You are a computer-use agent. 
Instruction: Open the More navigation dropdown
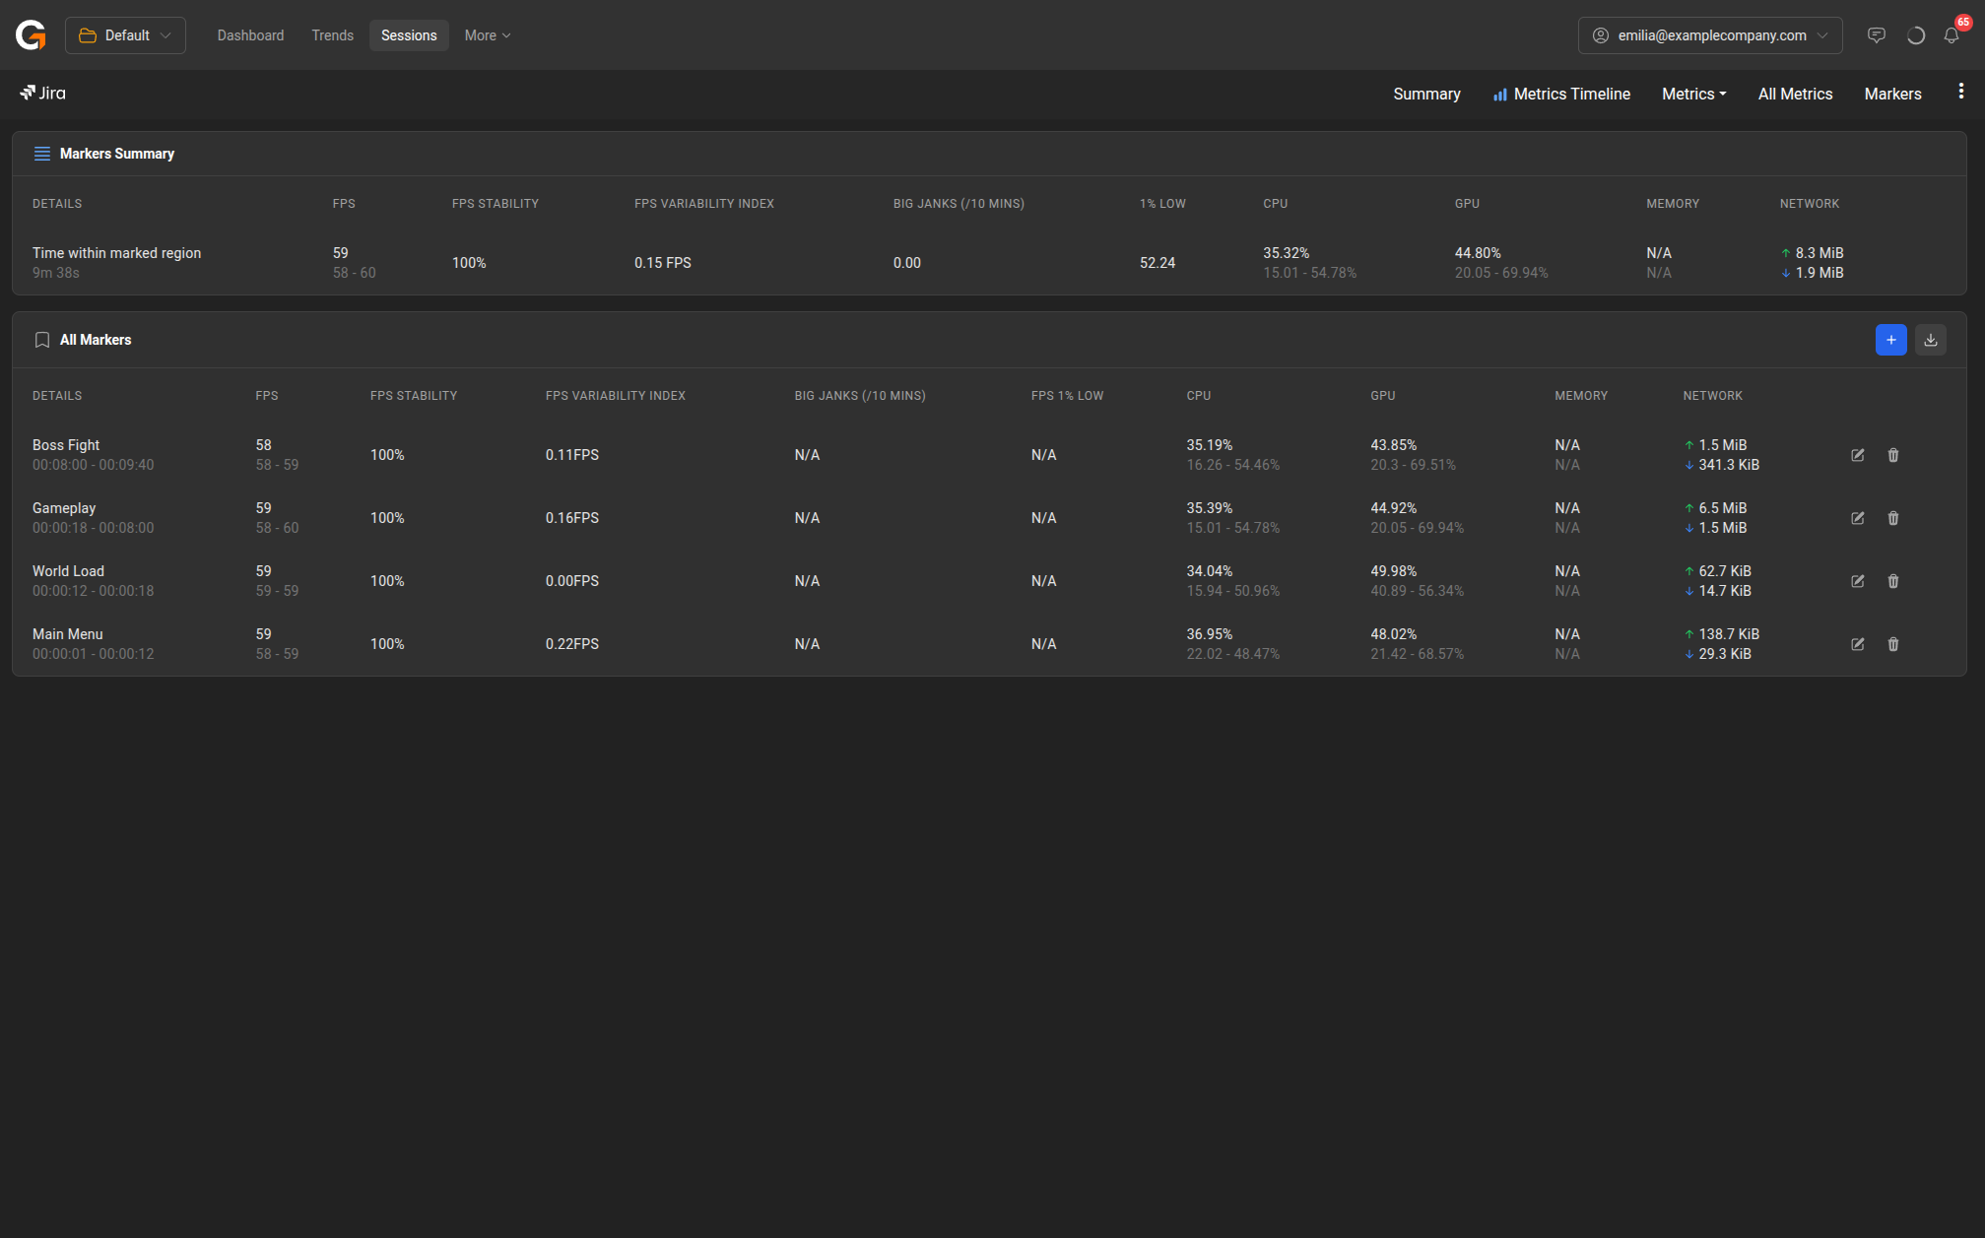[487, 35]
